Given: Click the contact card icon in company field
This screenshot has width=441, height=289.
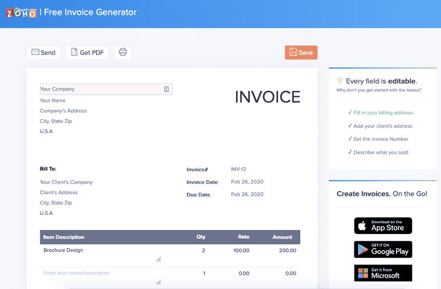Looking at the screenshot, I should point(167,89).
